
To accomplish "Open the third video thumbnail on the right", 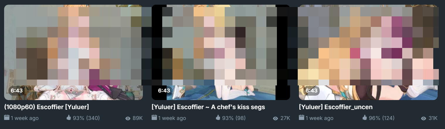I will coord(368,52).
